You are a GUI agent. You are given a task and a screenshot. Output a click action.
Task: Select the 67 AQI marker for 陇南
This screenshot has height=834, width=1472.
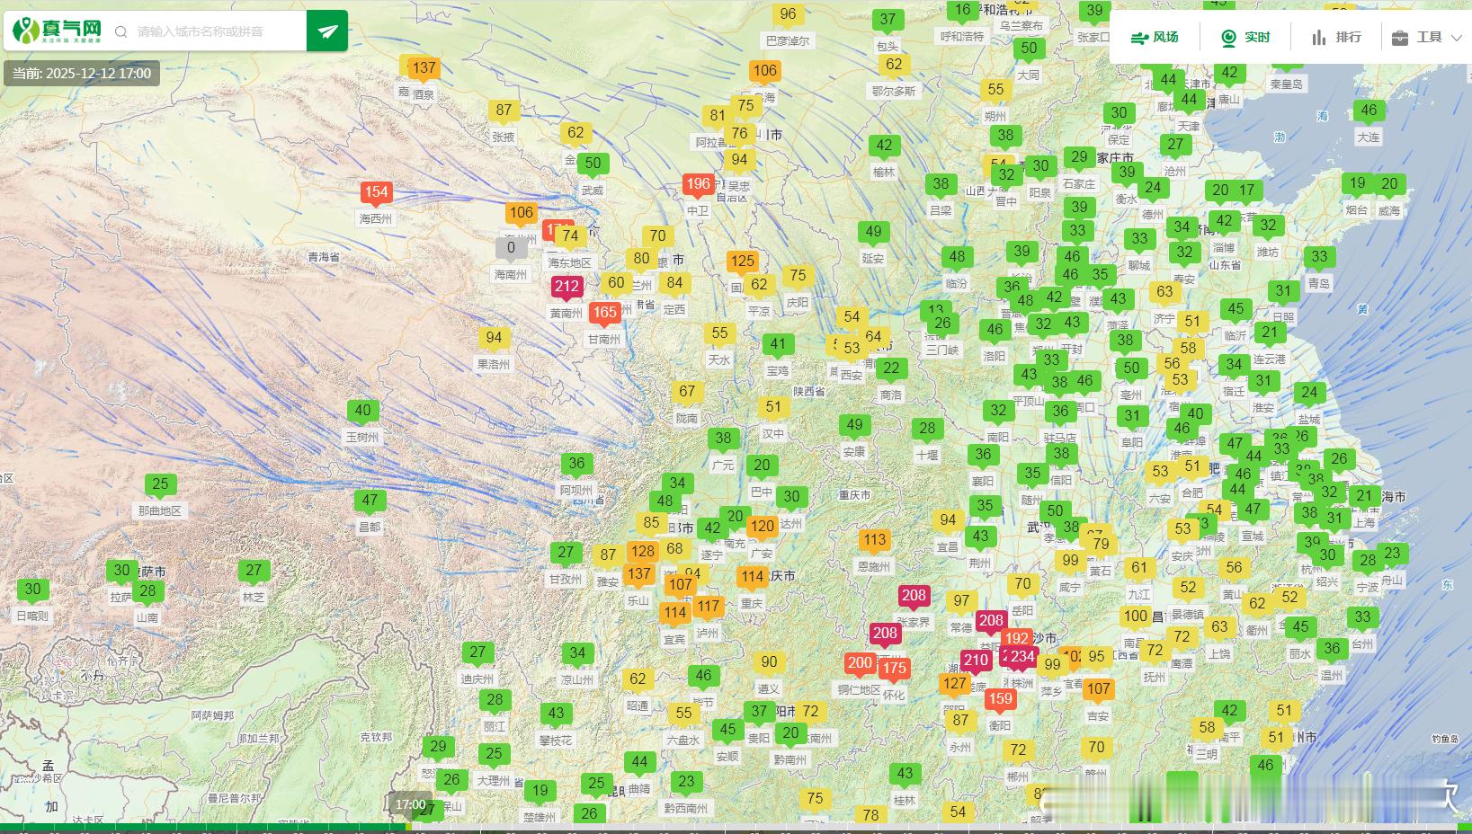(687, 393)
